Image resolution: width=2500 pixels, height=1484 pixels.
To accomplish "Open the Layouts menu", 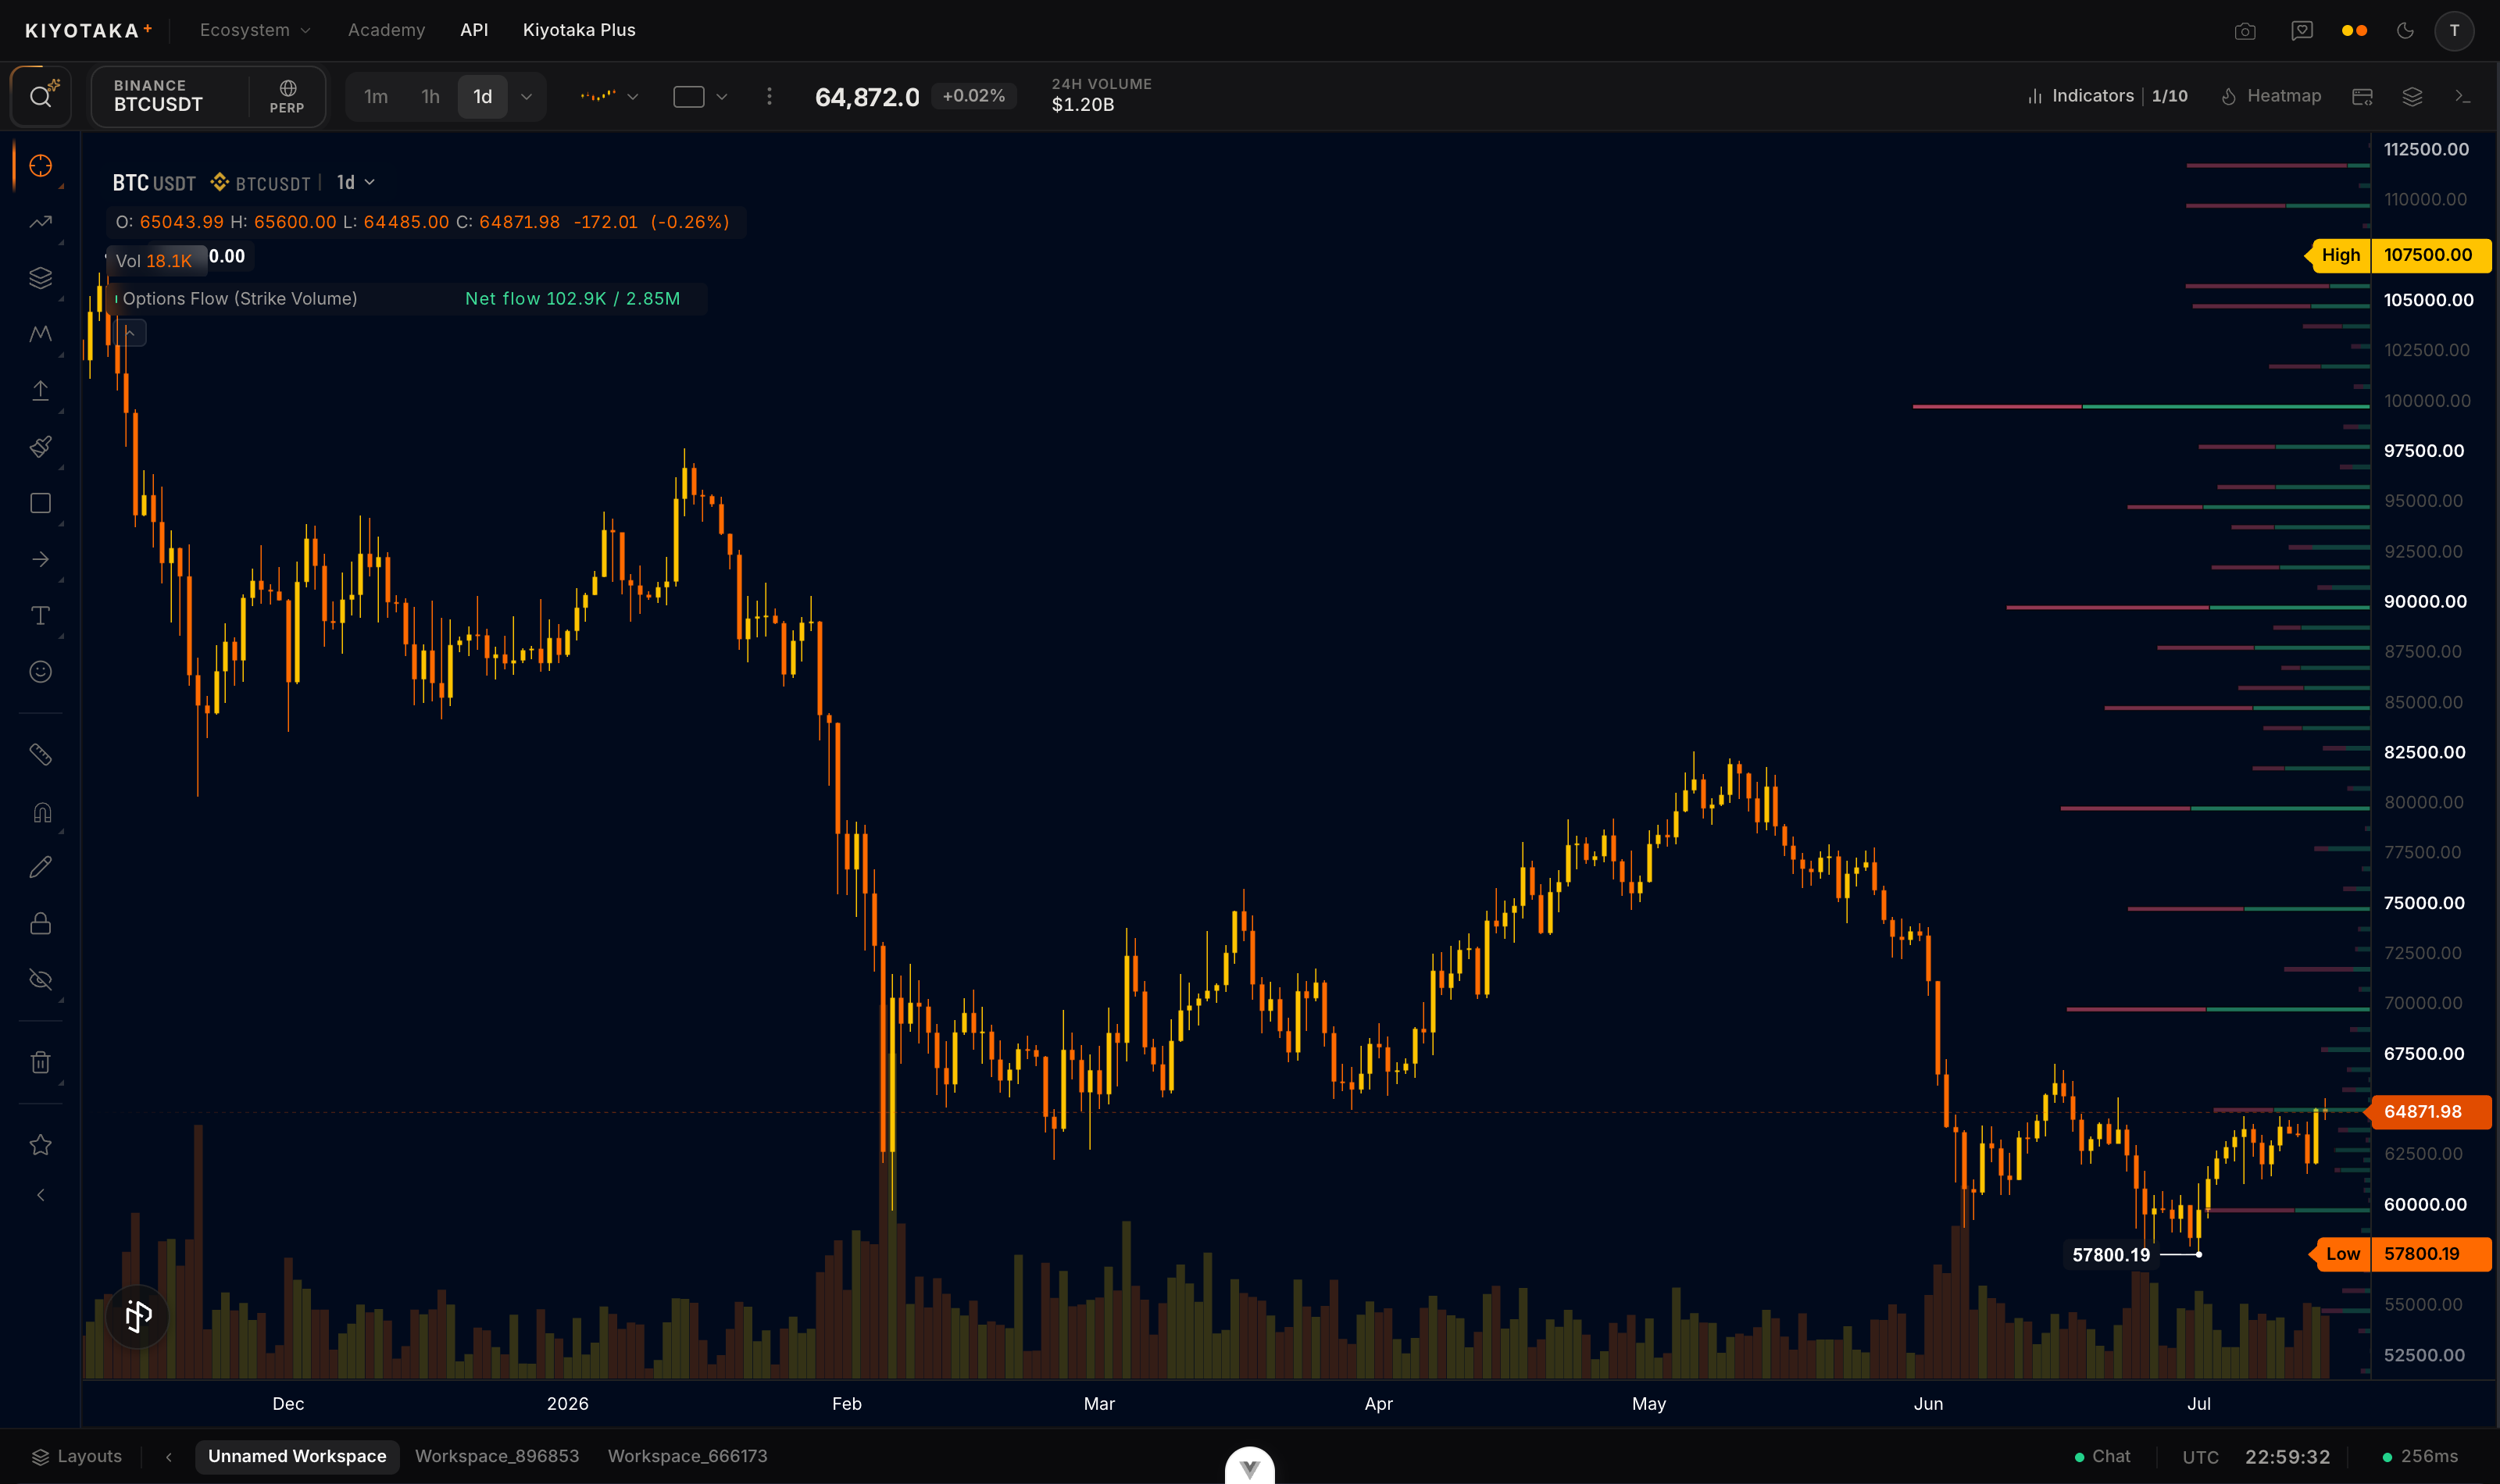I will pyautogui.click(x=77, y=1456).
